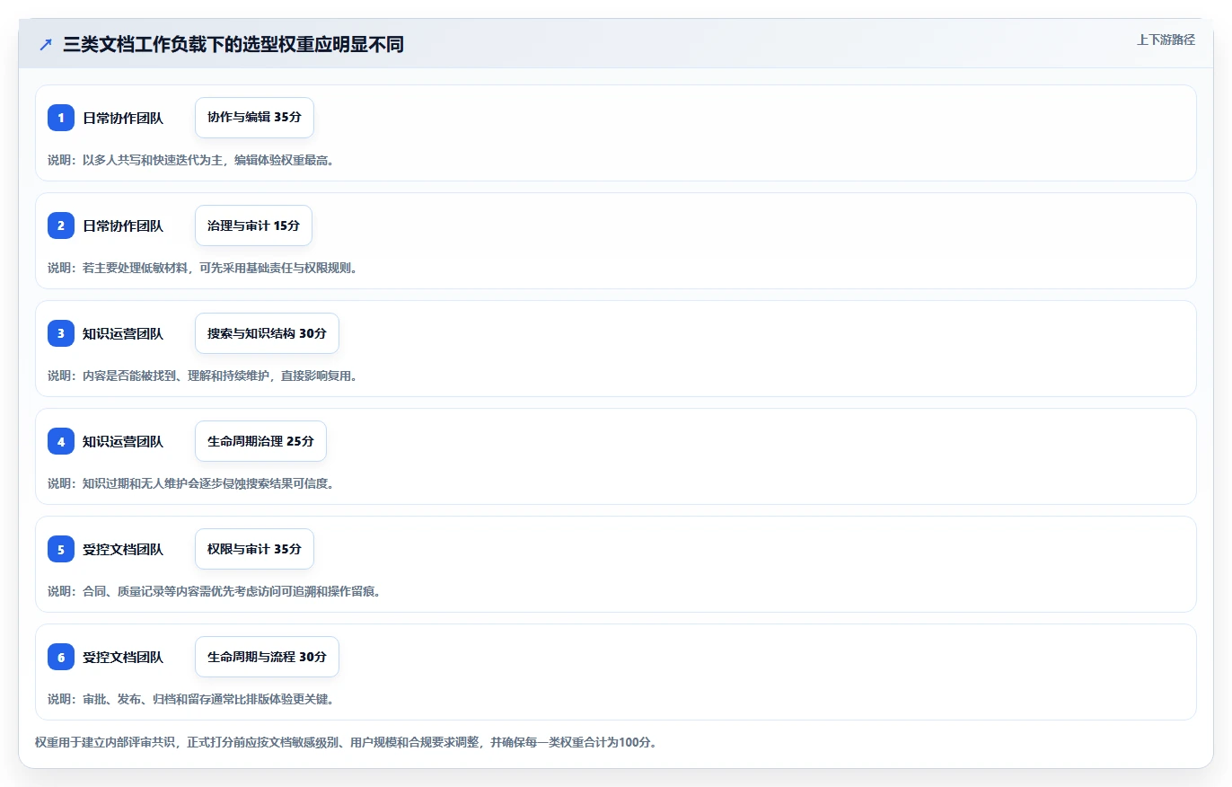Click description about 侵蚀搜索结果可信度

[190, 483]
